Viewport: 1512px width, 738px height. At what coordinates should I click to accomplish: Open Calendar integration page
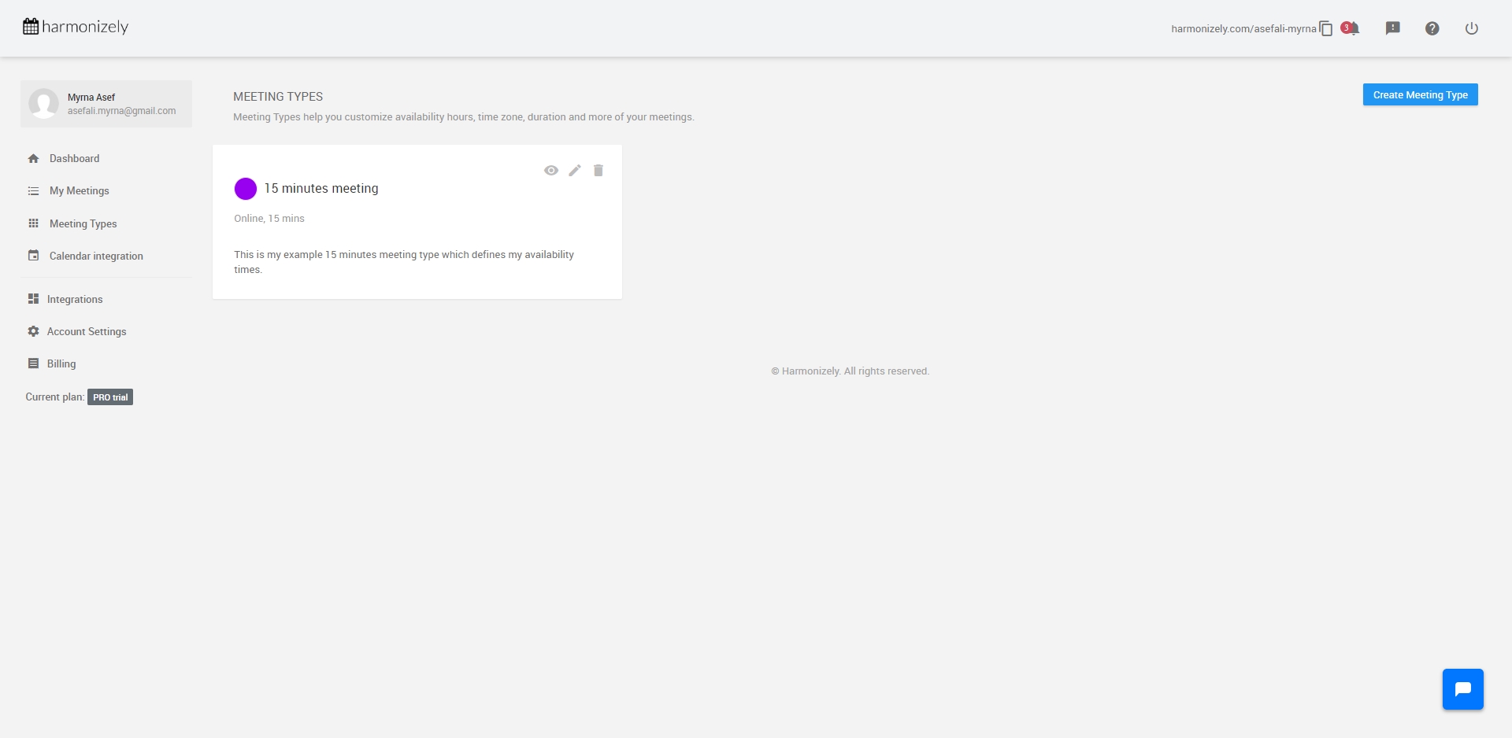pos(96,256)
